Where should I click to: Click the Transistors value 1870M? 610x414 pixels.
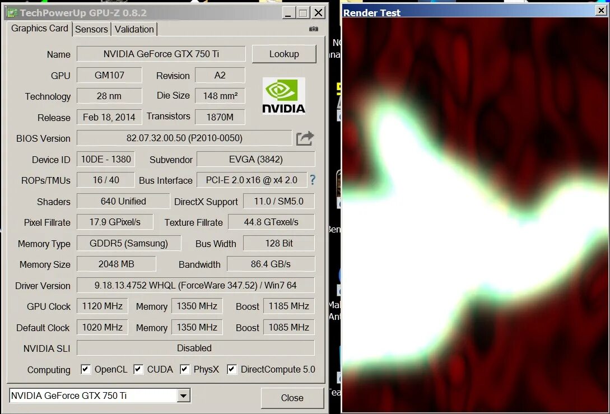point(220,117)
